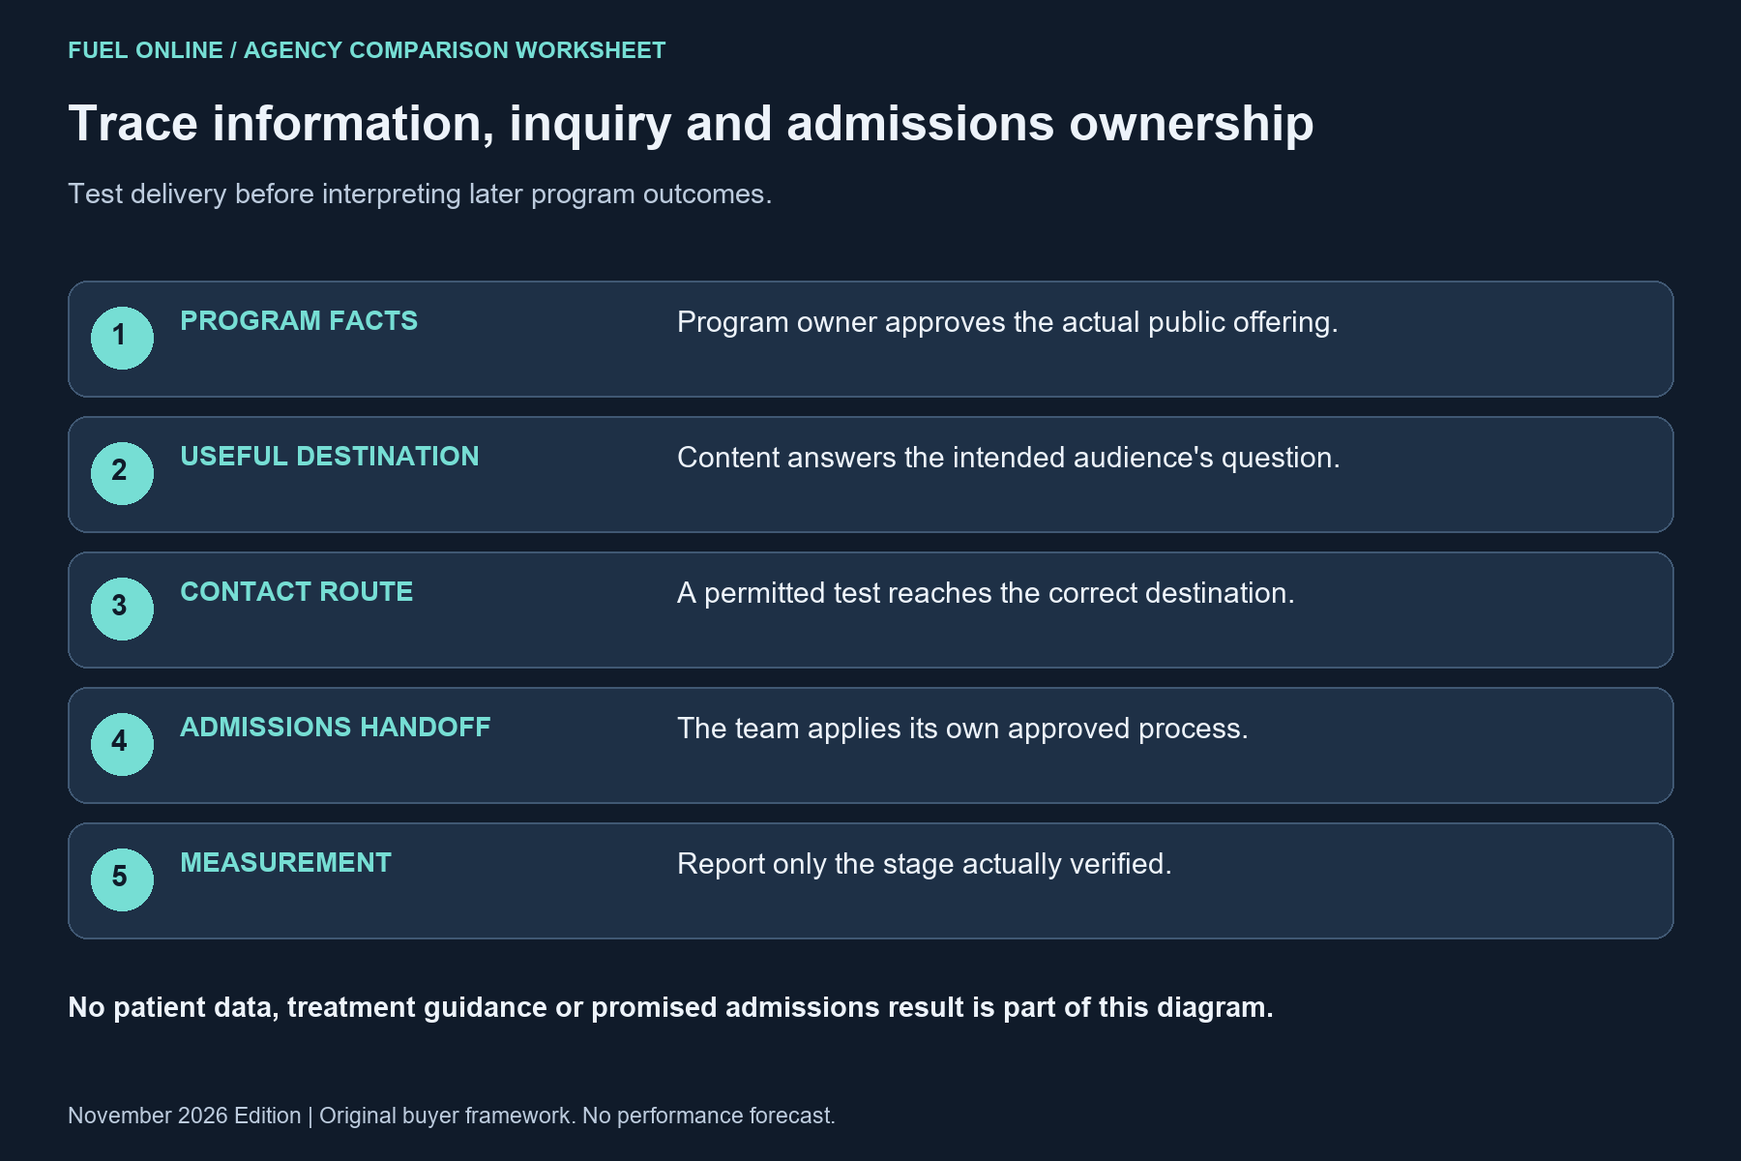Click the subtitle 'Test delivery before interpreting later program outcomes.'
Screen dimensions: 1741x1161
click(x=420, y=194)
